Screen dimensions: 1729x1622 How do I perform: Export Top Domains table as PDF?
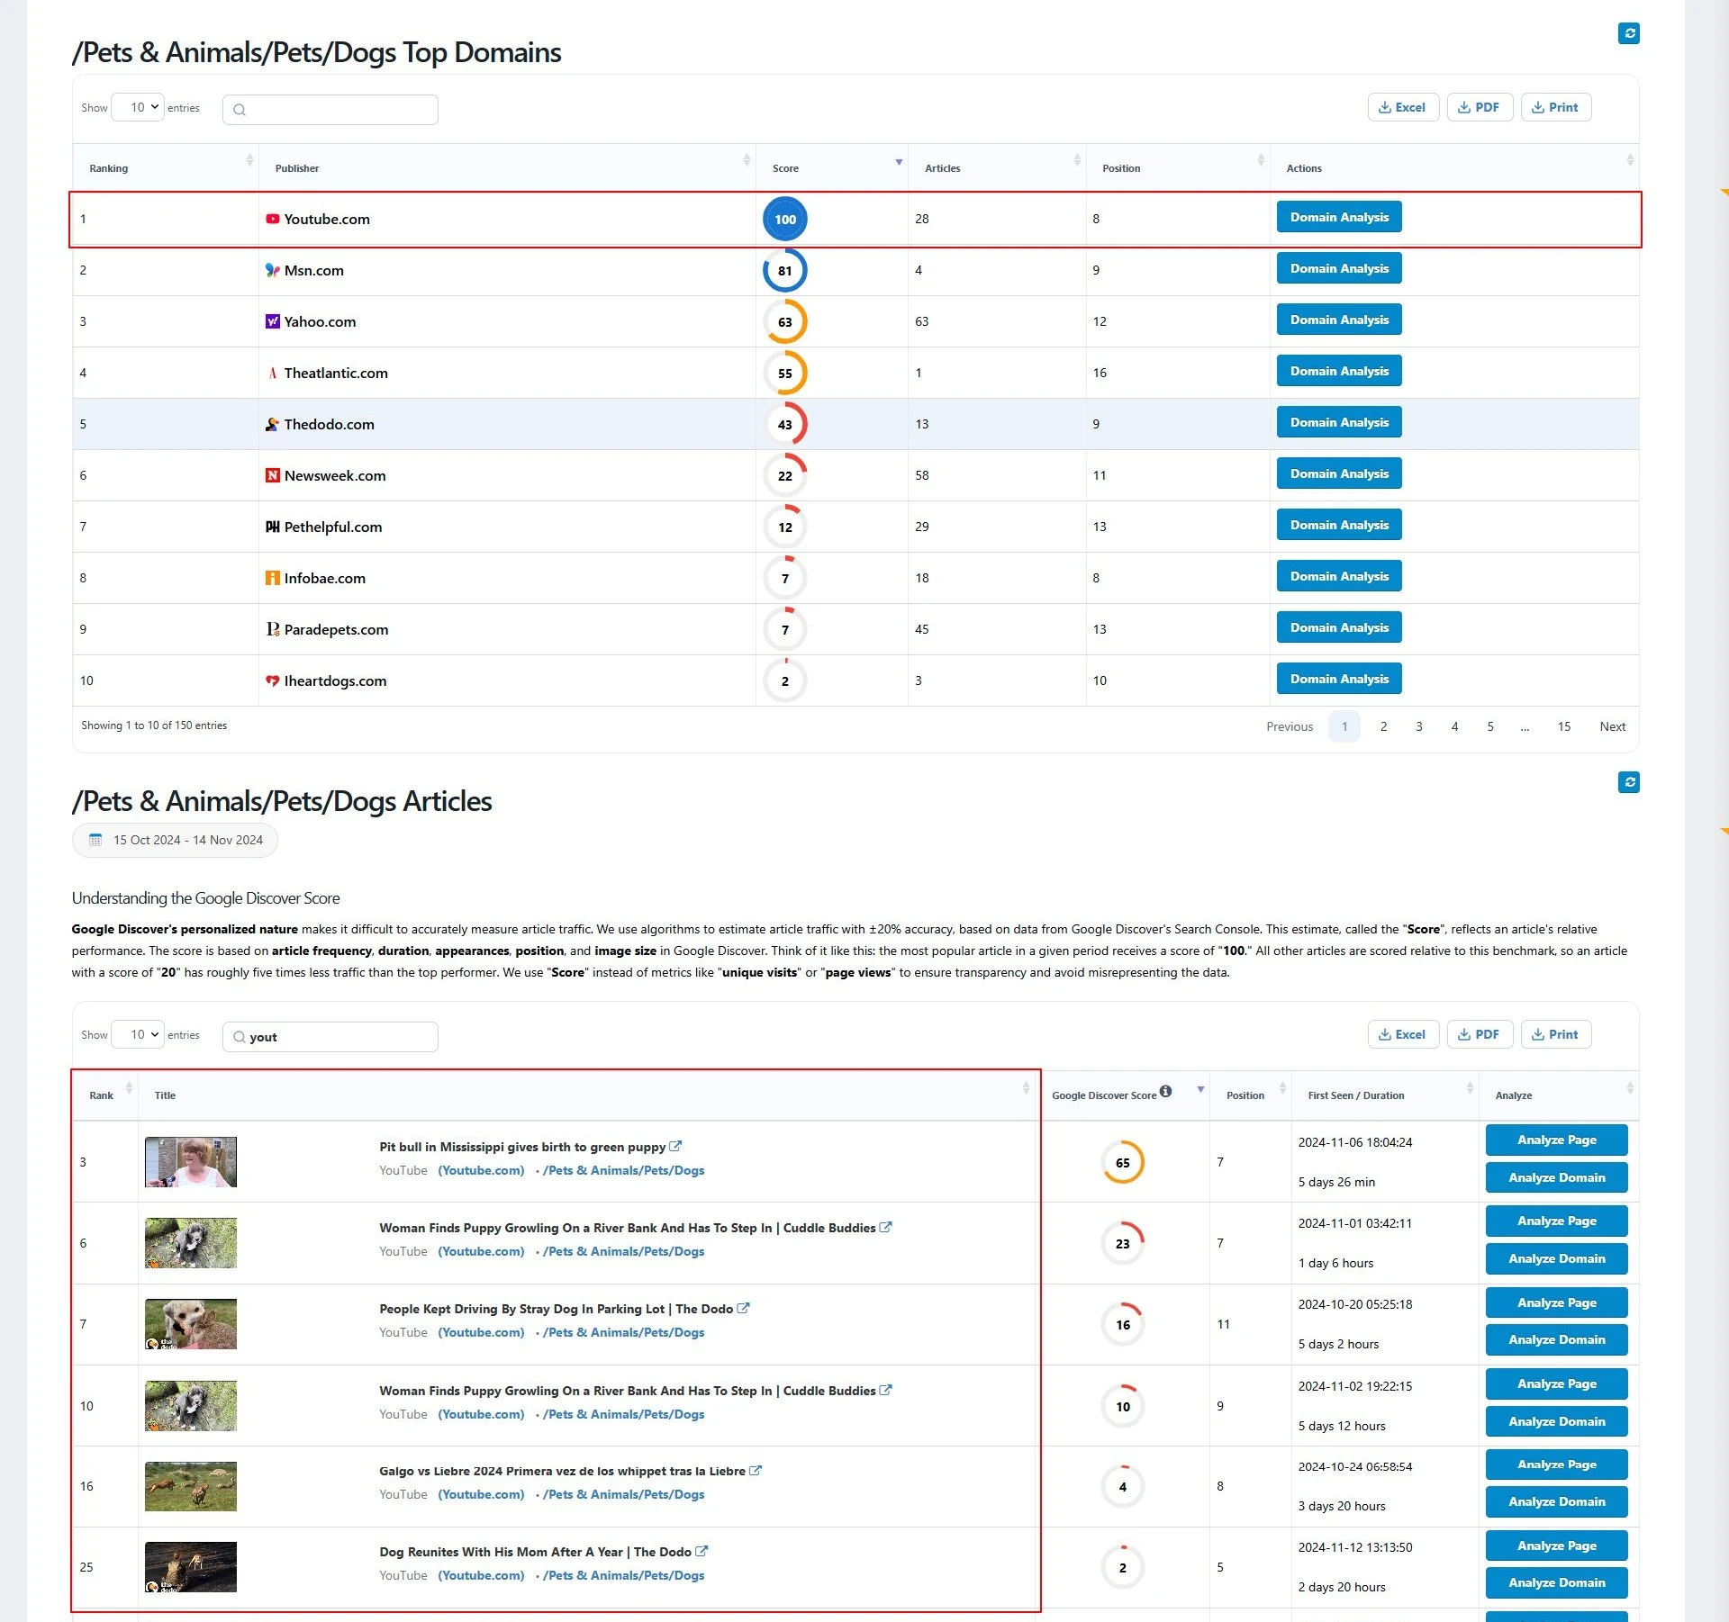tap(1480, 107)
